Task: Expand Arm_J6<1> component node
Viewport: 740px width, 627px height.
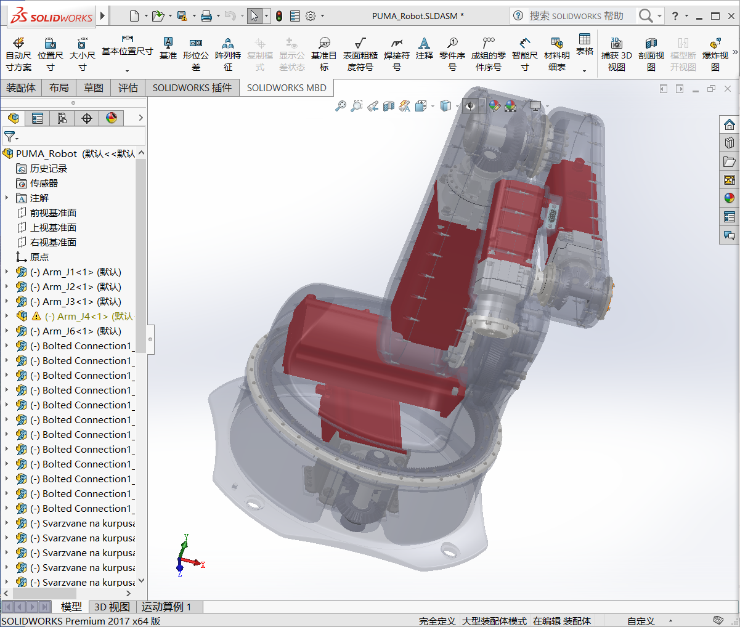Action: 7,331
